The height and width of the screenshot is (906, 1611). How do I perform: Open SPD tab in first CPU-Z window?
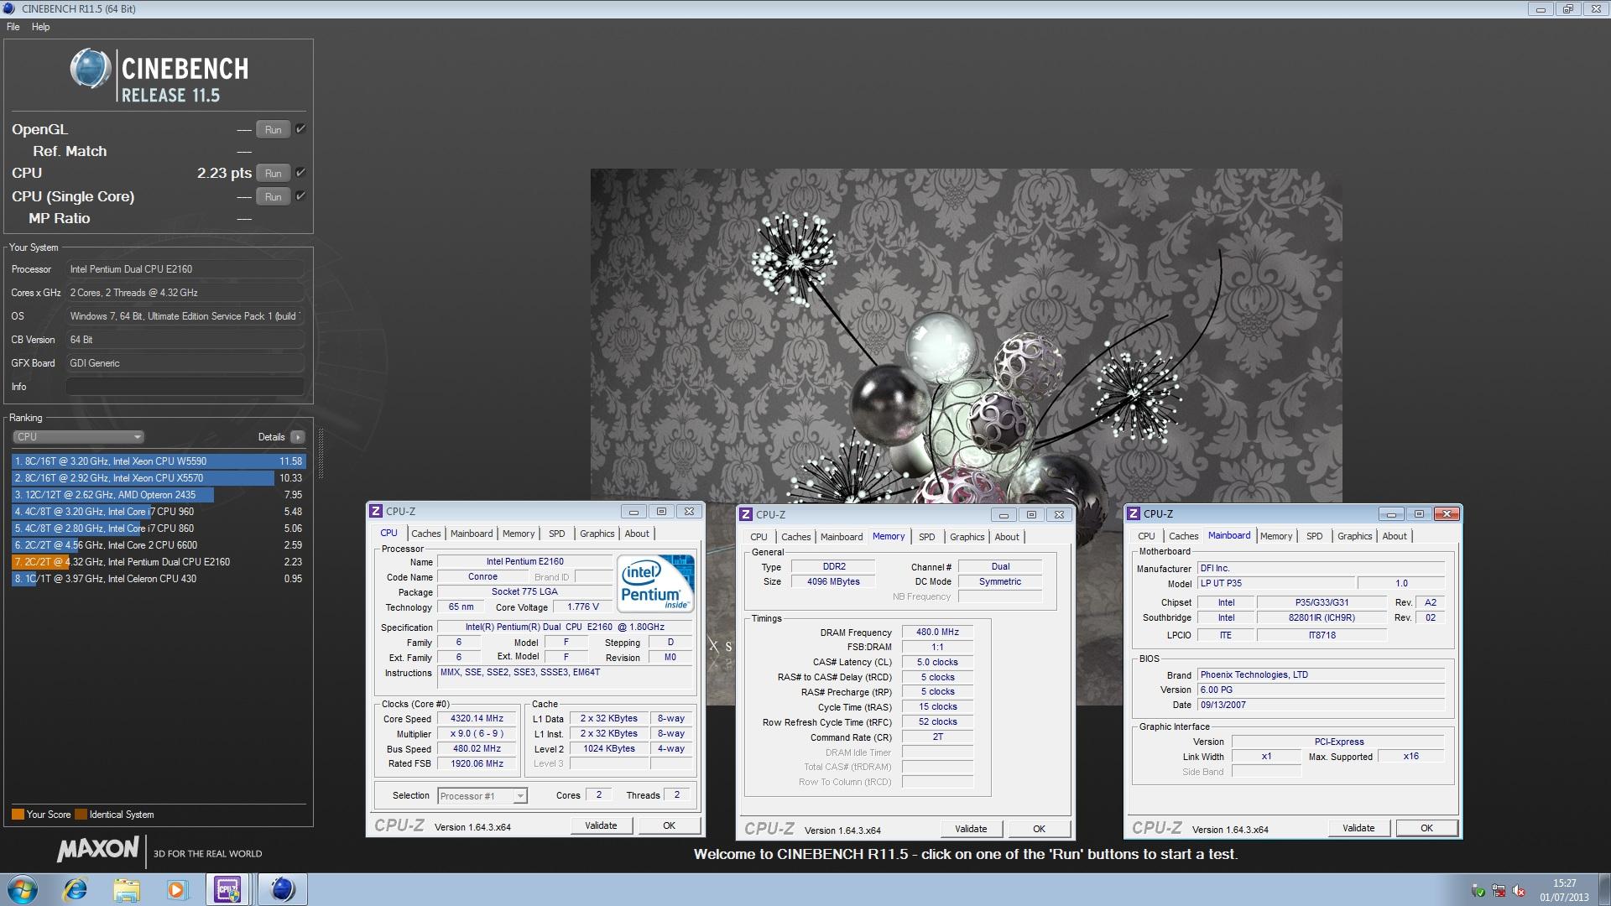(557, 534)
